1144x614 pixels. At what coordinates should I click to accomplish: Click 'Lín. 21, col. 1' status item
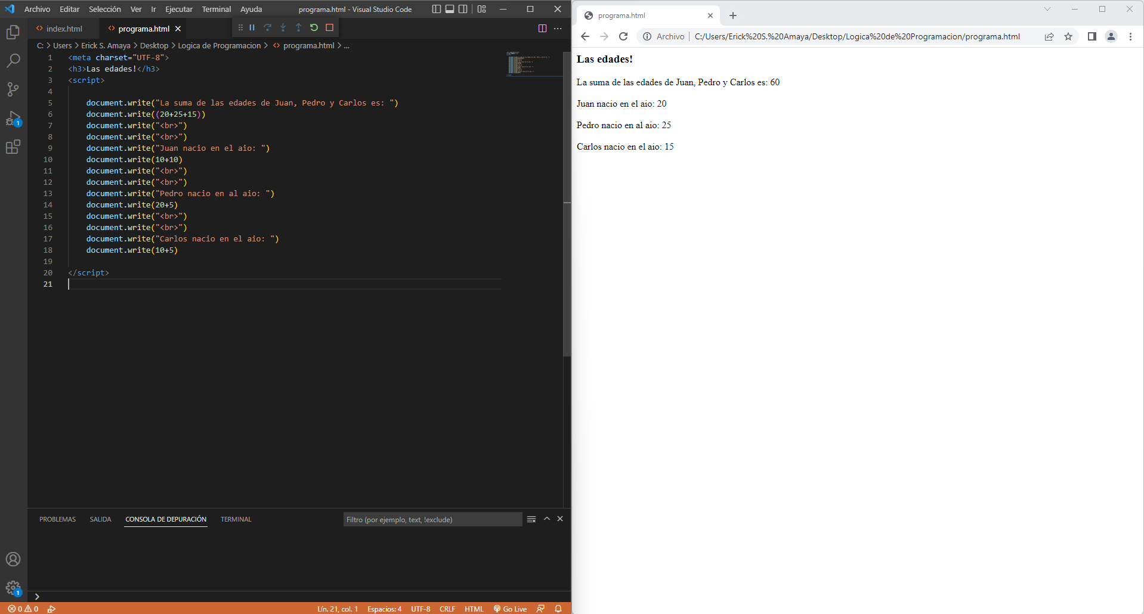tap(338, 609)
